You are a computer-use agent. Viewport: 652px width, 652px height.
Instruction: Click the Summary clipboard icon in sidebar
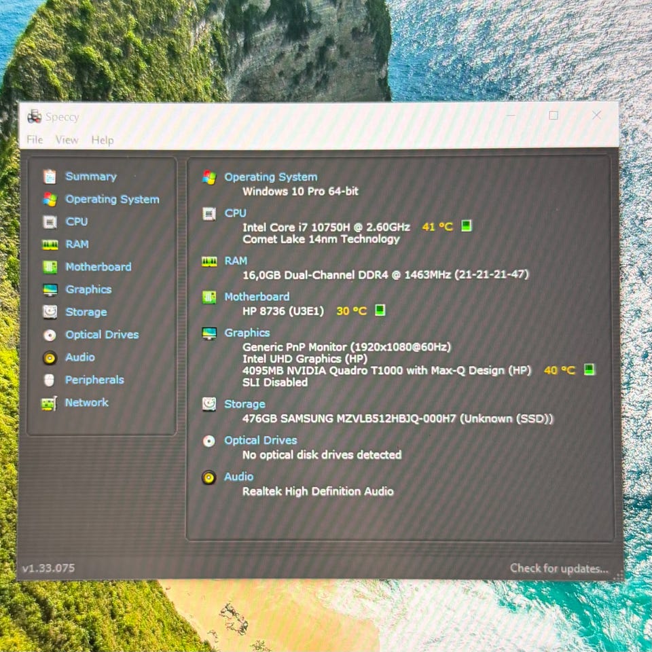click(x=50, y=177)
